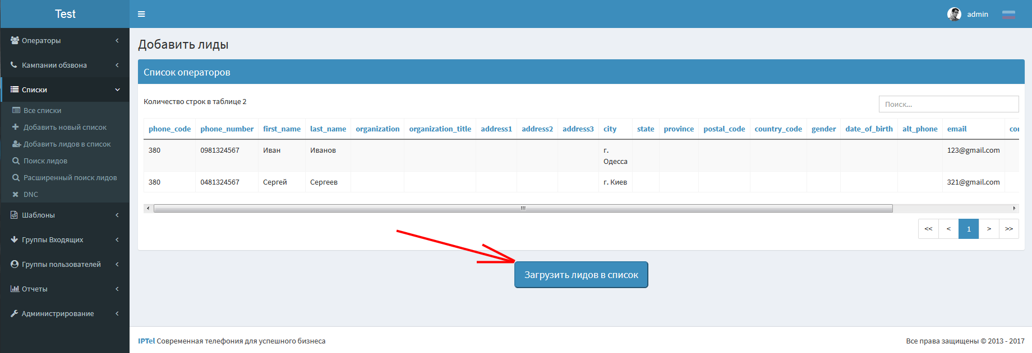
Task: Open Добавить новый список menu item
Action: click(64, 127)
